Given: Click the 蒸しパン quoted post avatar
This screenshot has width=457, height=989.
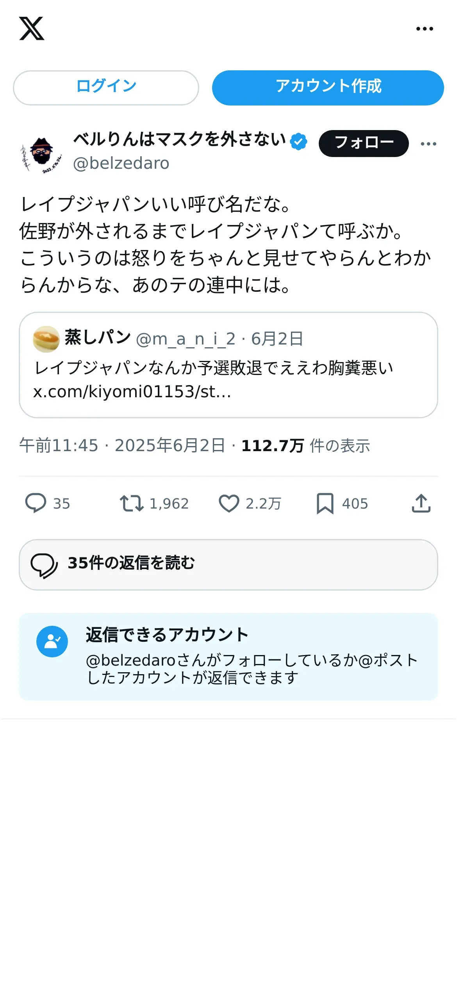Looking at the screenshot, I should point(46,339).
